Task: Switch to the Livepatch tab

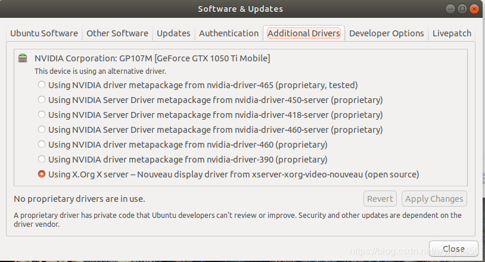Action: [452, 33]
